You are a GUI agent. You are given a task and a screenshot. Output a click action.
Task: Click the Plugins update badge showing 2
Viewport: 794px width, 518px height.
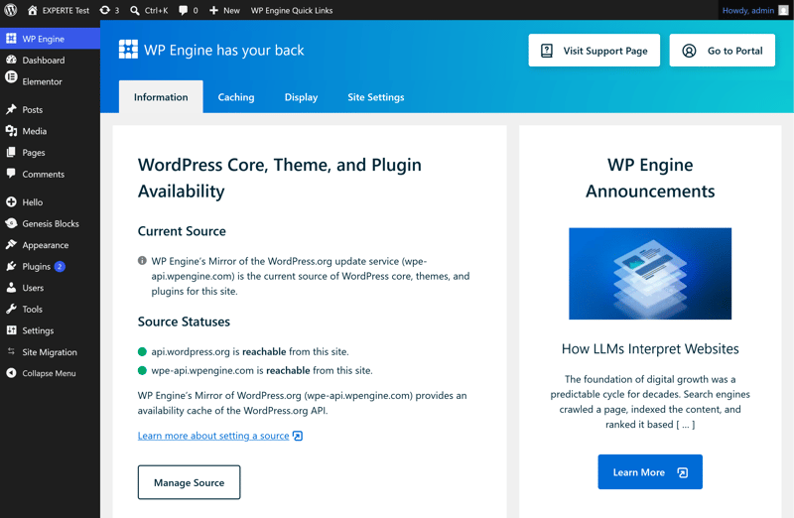click(60, 266)
